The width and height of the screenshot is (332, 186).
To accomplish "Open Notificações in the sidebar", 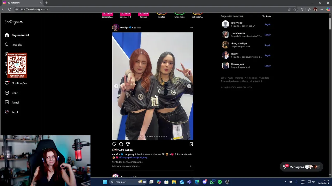I will (x=16, y=83).
